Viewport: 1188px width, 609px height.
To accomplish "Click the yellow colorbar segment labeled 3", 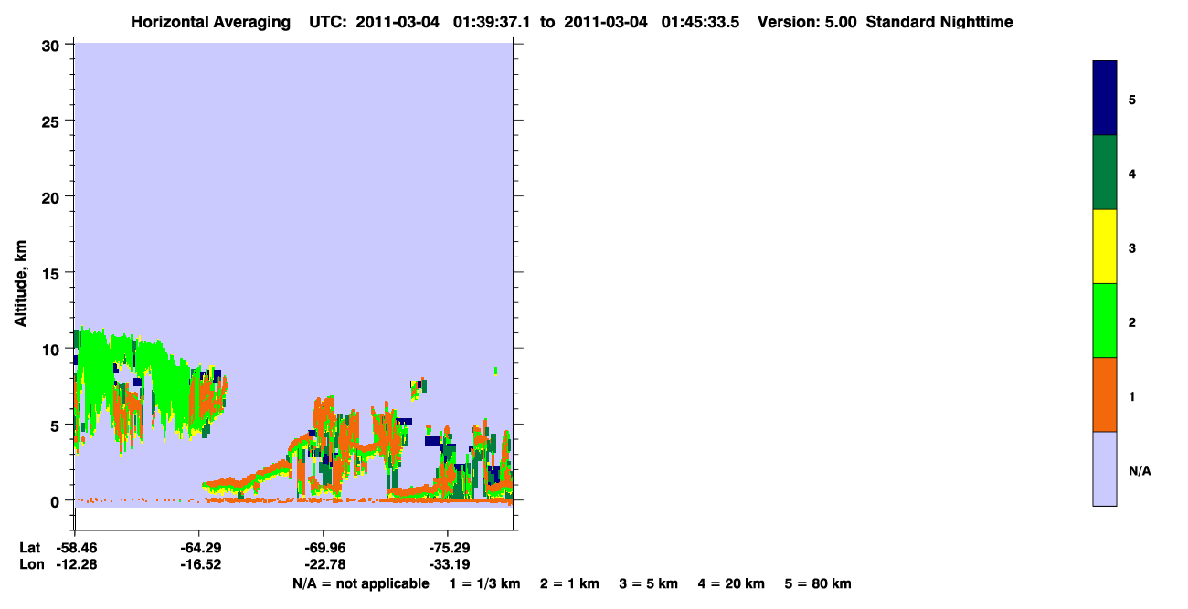I will [1105, 247].
